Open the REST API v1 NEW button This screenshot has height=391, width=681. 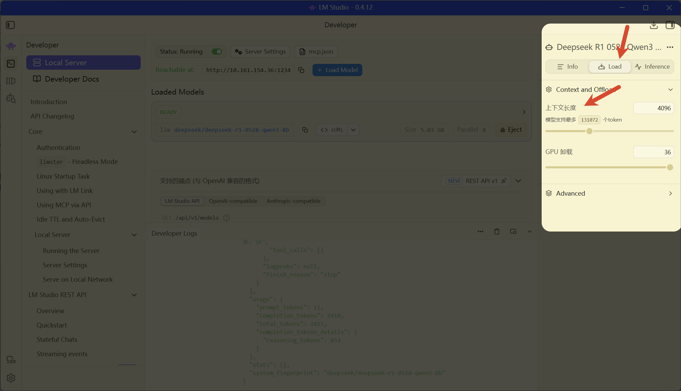click(476, 181)
